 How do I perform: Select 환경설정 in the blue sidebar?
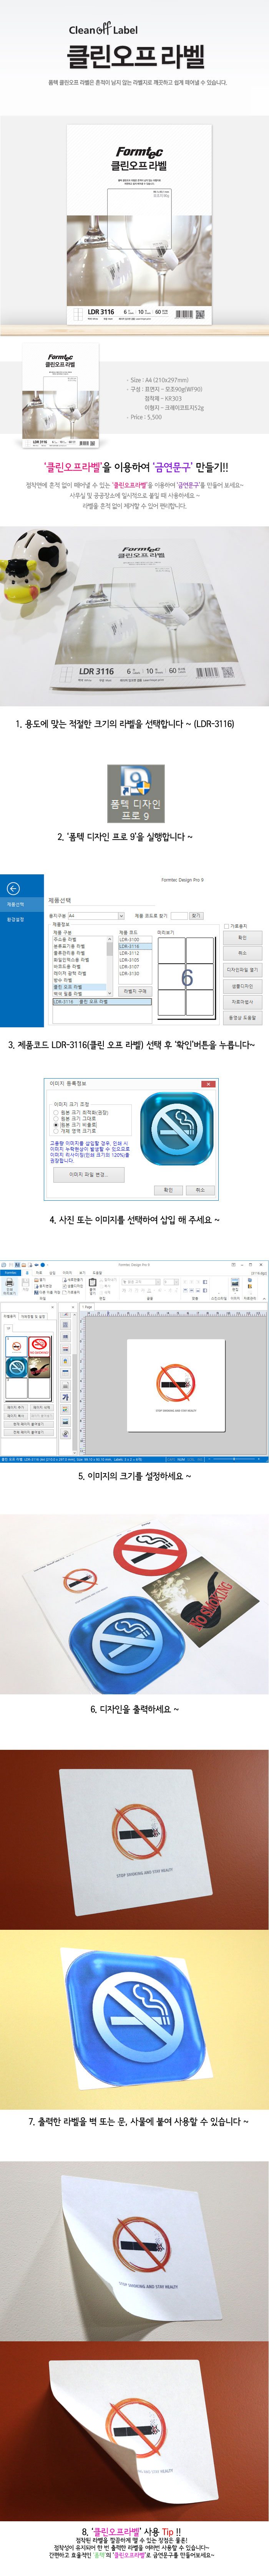pyautogui.click(x=16, y=919)
